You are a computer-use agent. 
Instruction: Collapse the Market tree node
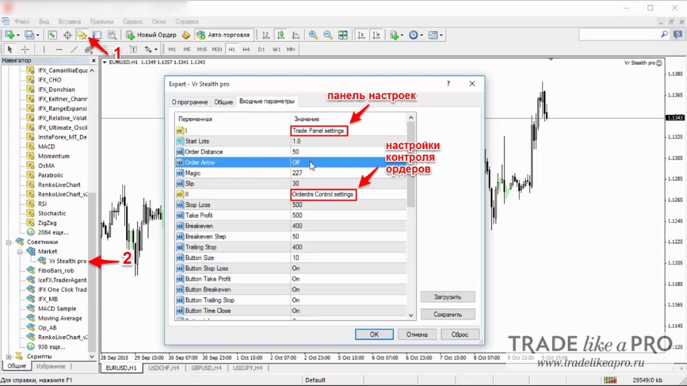20,252
